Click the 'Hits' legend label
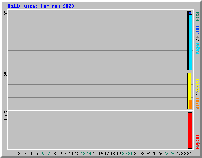The width and height of the screenshot is (202, 158). [x=198, y=16]
